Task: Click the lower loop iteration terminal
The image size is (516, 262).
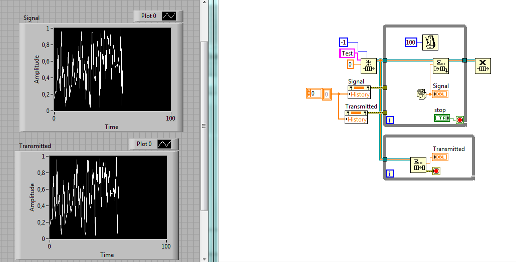Action: [390, 173]
